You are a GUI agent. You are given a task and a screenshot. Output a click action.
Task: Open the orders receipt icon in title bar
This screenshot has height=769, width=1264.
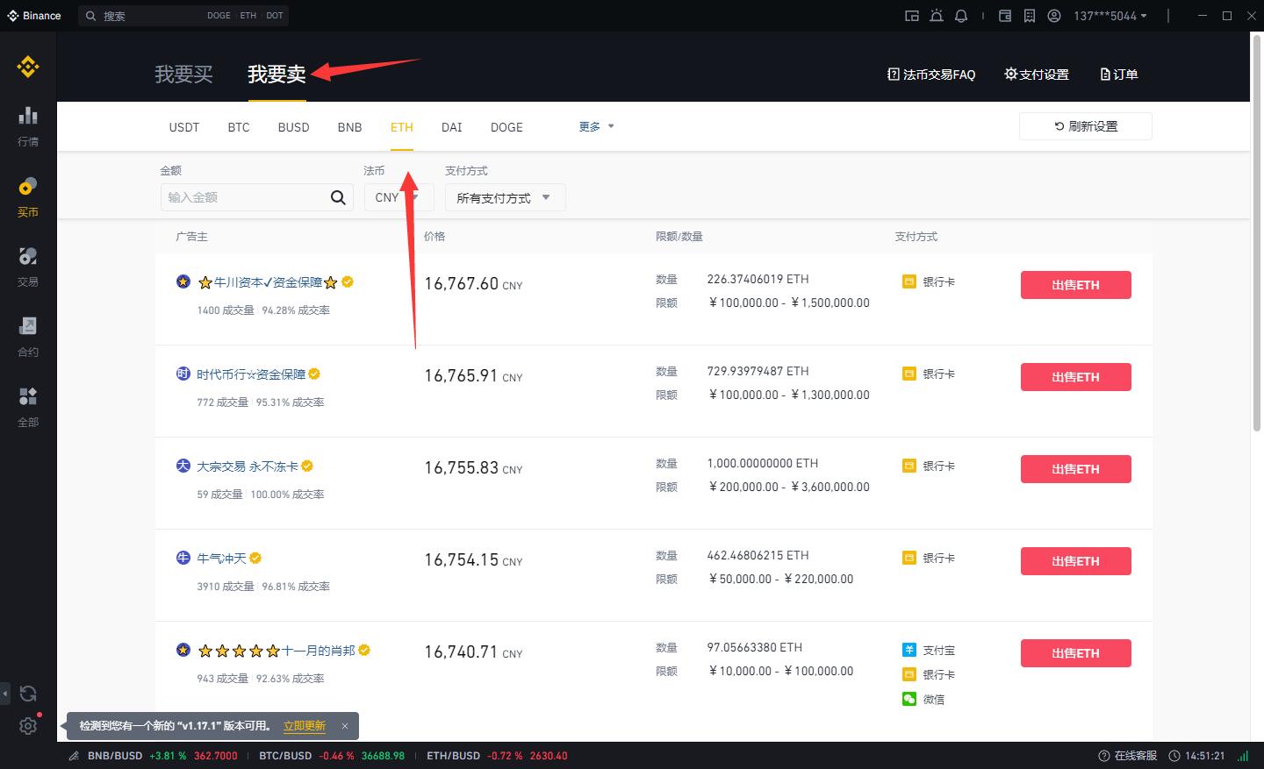click(1030, 16)
